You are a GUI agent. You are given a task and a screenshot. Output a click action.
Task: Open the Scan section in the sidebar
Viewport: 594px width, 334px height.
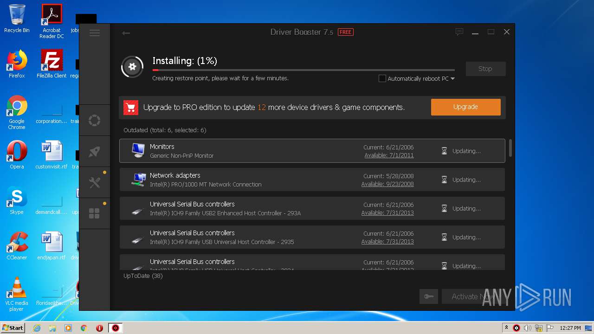point(95,121)
